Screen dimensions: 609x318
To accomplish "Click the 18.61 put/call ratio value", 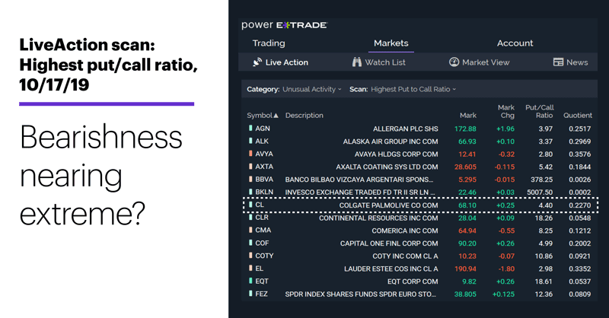I will pos(544,281).
